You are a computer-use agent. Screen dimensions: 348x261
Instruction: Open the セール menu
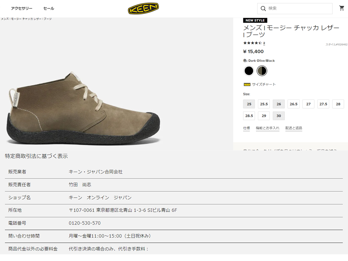(49, 8)
